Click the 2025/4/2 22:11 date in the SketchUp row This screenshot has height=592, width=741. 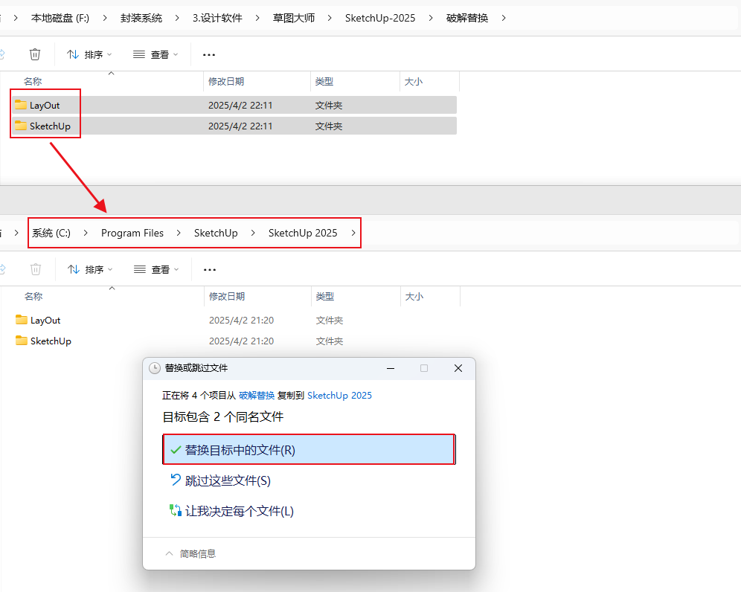(240, 126)
